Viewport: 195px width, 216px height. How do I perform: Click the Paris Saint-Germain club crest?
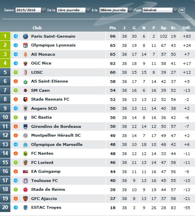(x=25, y=36)
